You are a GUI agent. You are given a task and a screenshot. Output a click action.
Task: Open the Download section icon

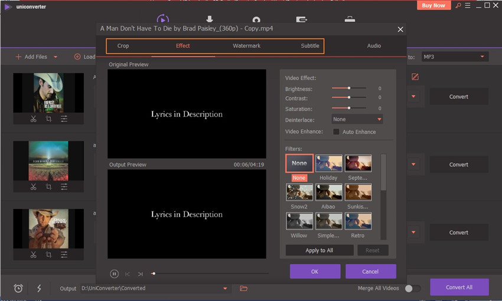[x=210, y=19]
